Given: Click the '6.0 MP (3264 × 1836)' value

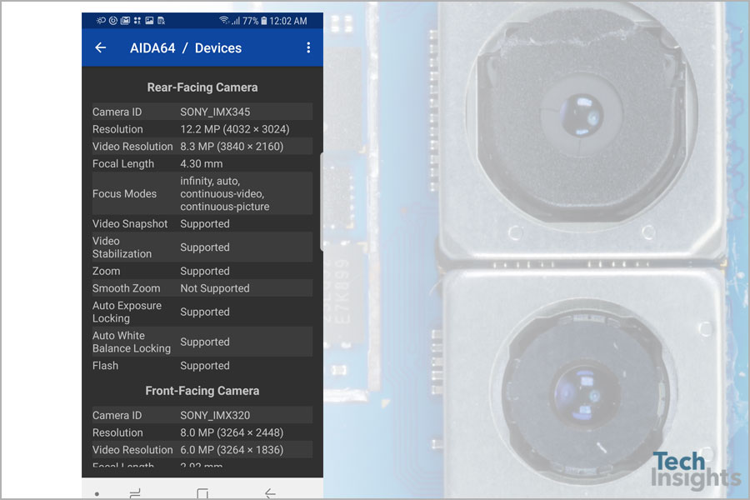Looking at the screenshot, I should (x=232, y=450).
